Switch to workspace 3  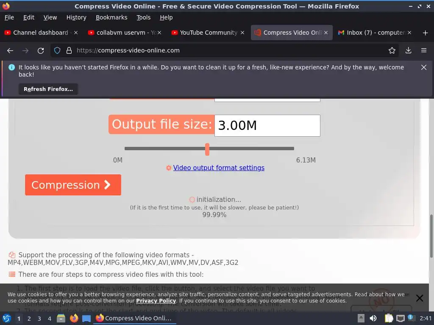(x=39, y=319)
